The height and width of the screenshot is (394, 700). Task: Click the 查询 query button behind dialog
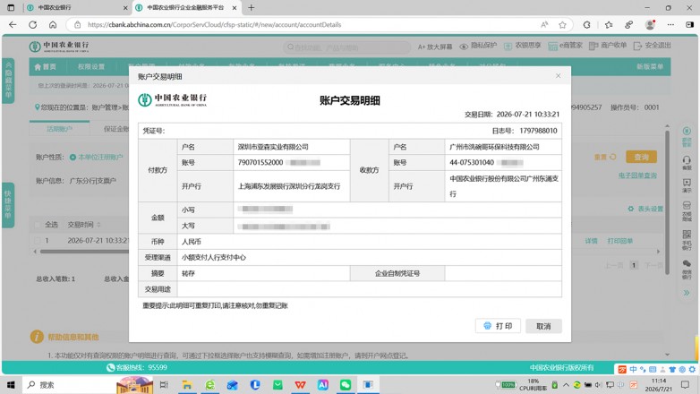[x=641, y=157]
